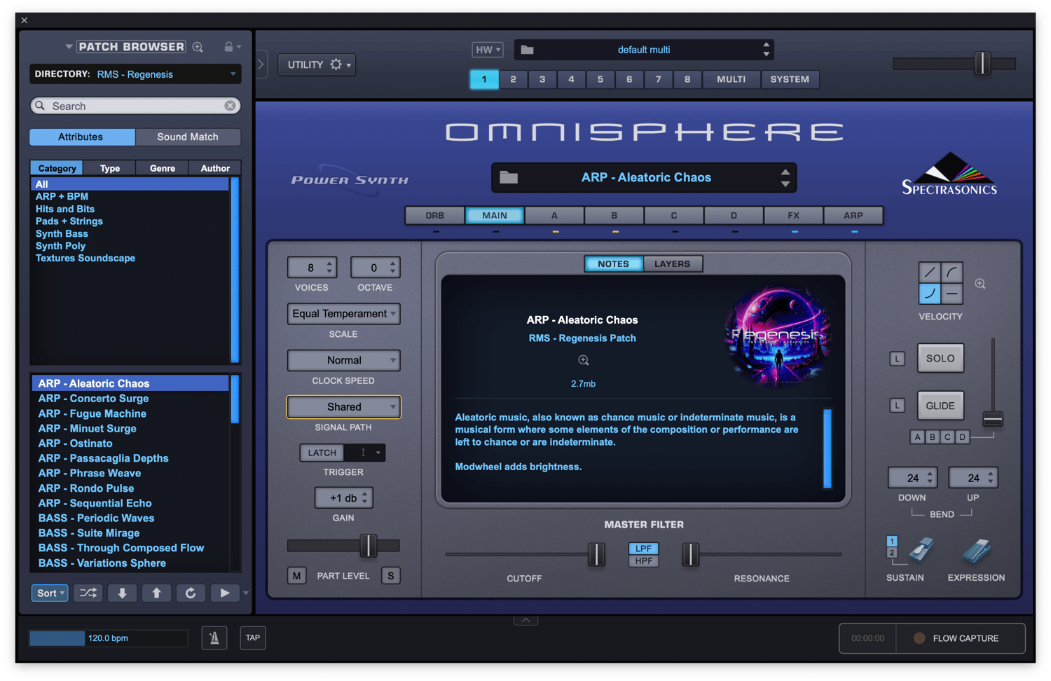Viewport: 1051px width, 681px height.
Task: Enable the LATCH trigger
Action: pyautogui.click(x=322, y=453)
